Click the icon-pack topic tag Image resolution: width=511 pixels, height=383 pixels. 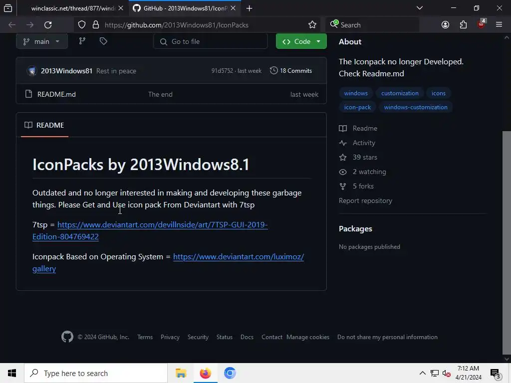pyautogui.click(x=357, y=107)
